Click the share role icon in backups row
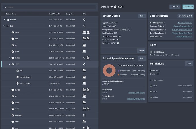The height and width of the screenshot is (129, 196). click(84, 20)
